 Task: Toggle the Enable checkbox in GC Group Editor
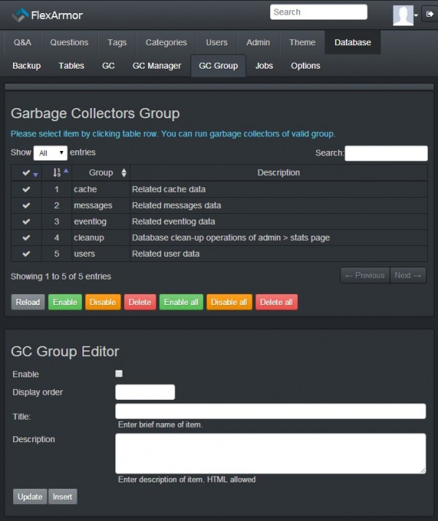[119, 374]
